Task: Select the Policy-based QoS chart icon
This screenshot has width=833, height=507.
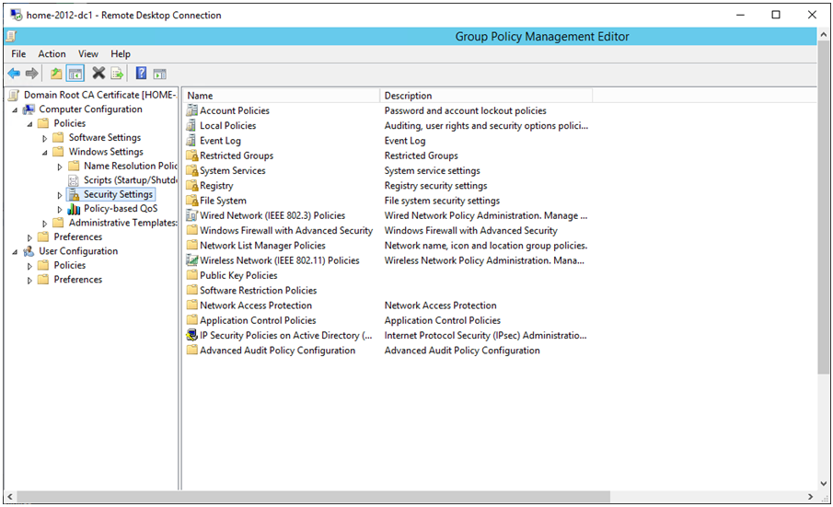Action: point(75,209)
